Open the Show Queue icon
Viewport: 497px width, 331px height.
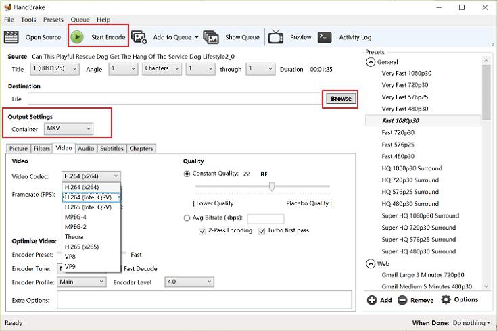[x=211, y=37]
